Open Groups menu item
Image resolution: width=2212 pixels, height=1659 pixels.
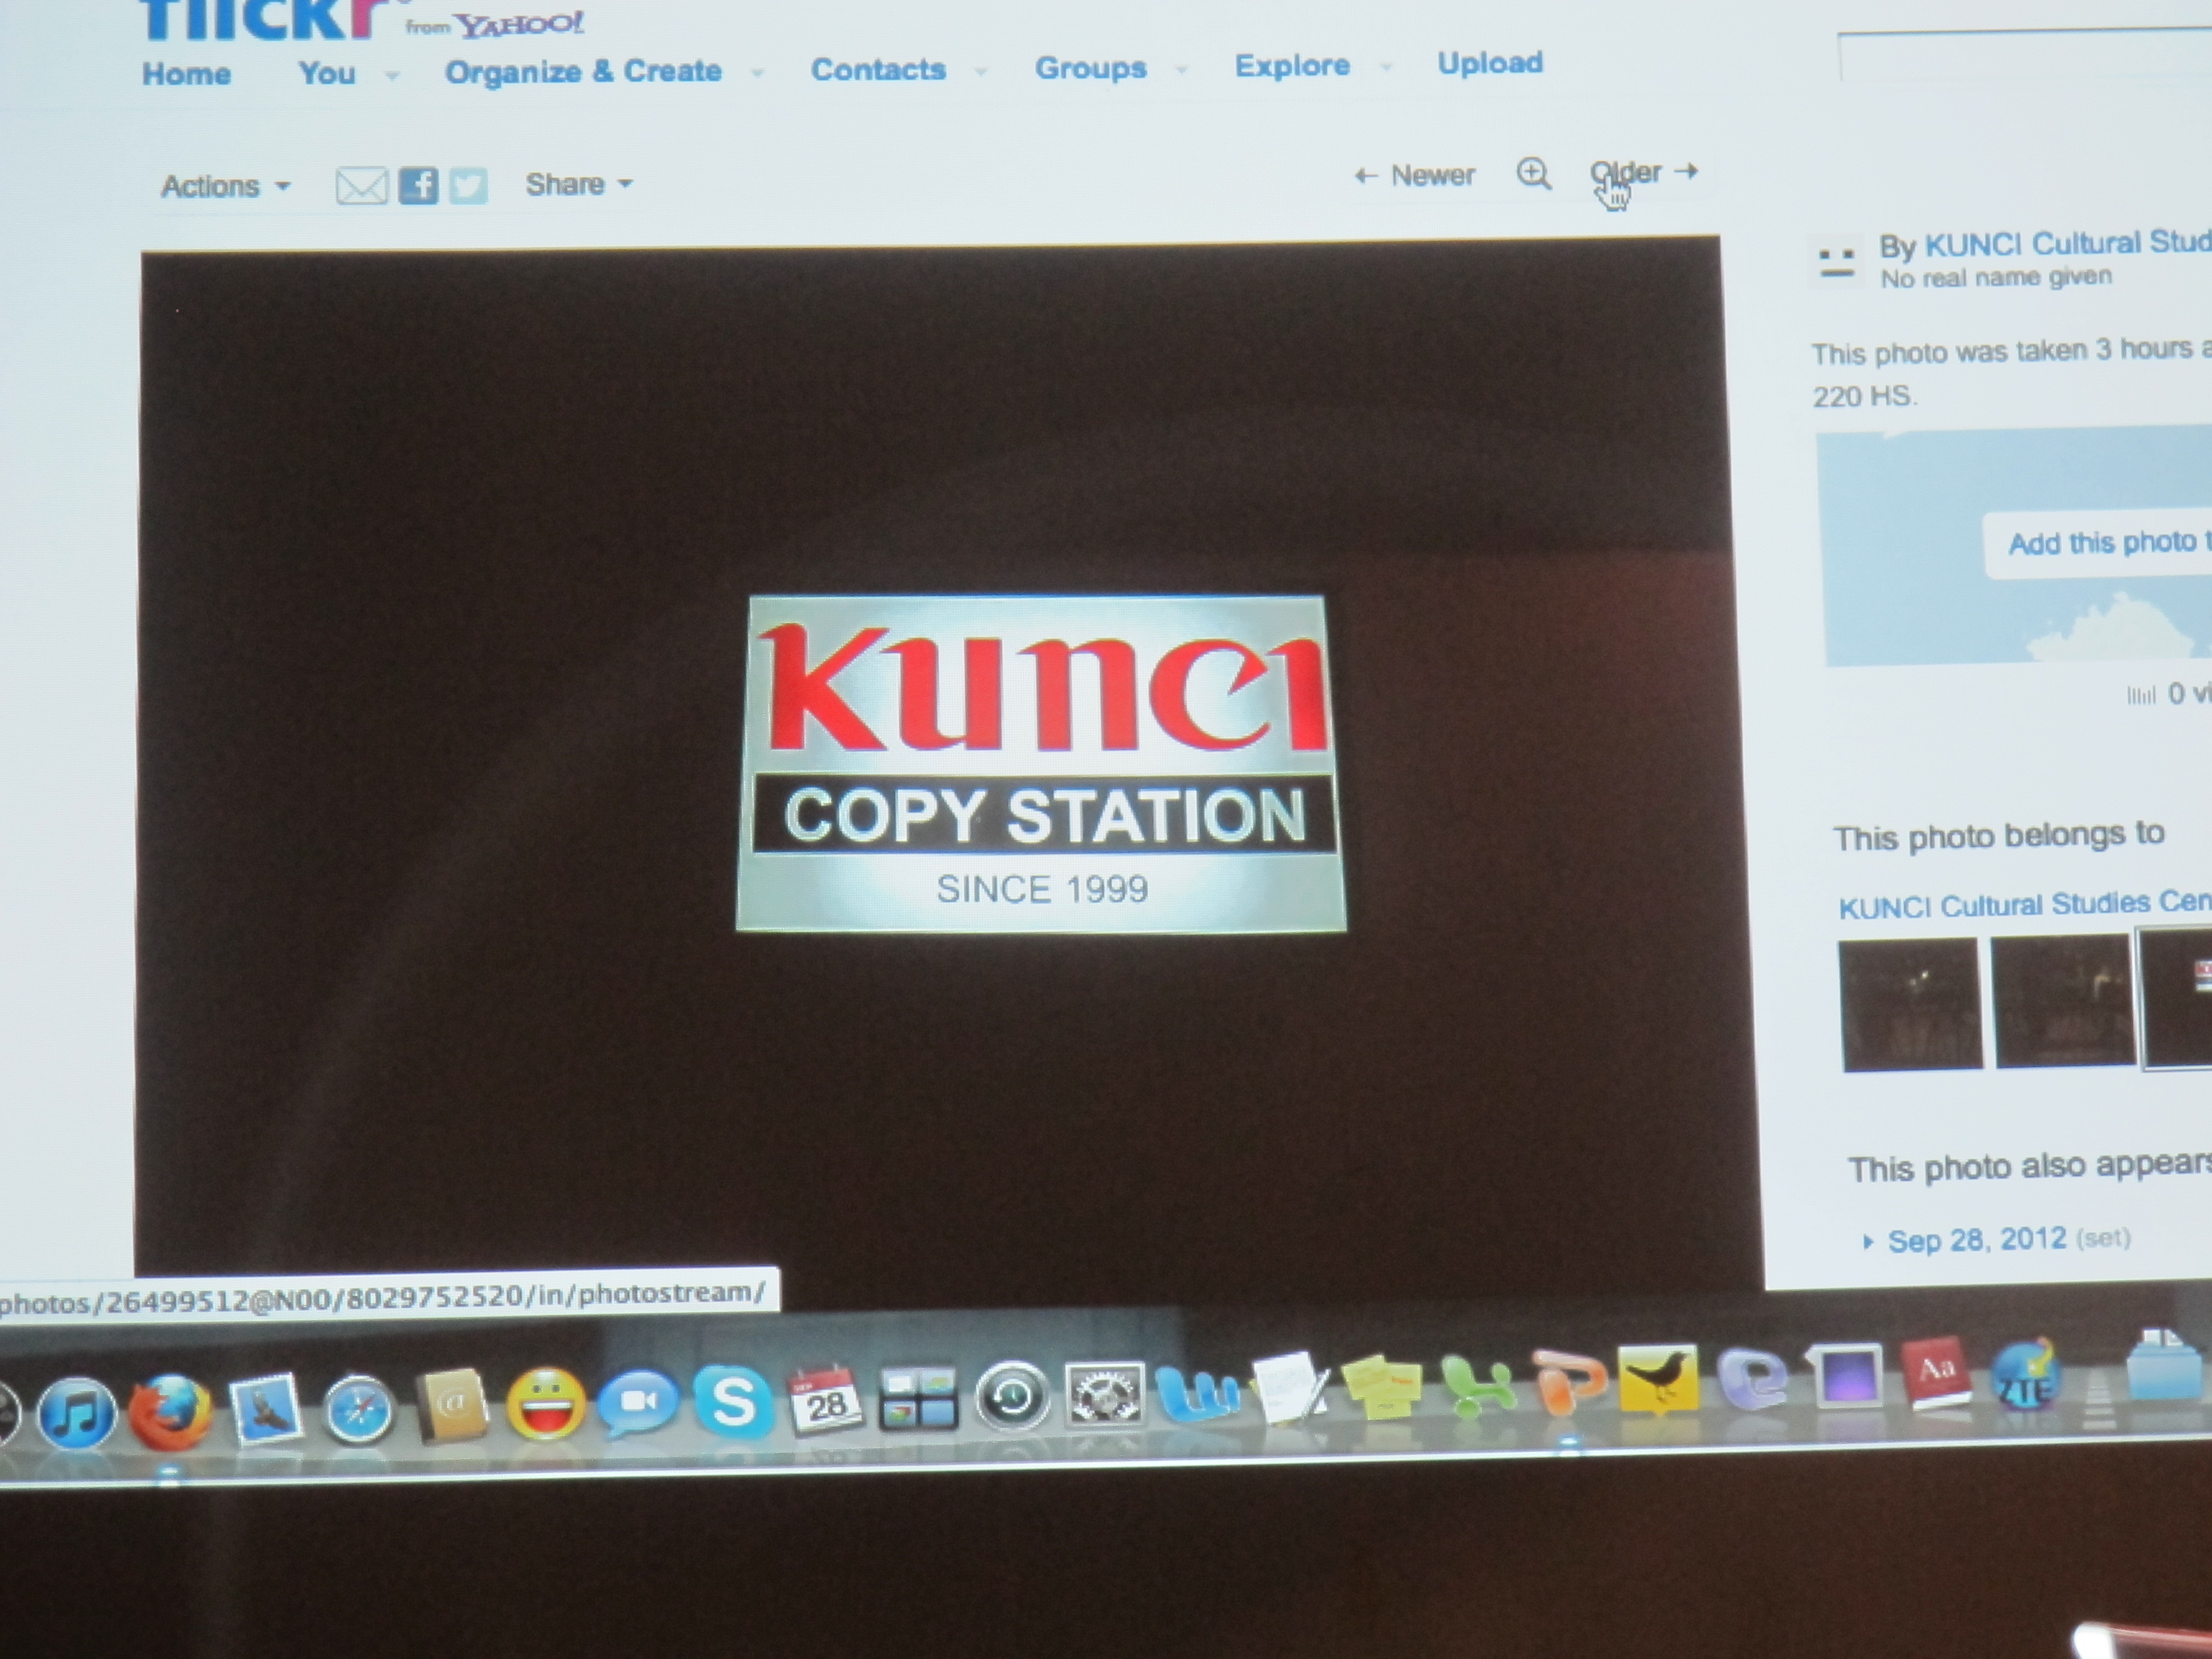1090,67
